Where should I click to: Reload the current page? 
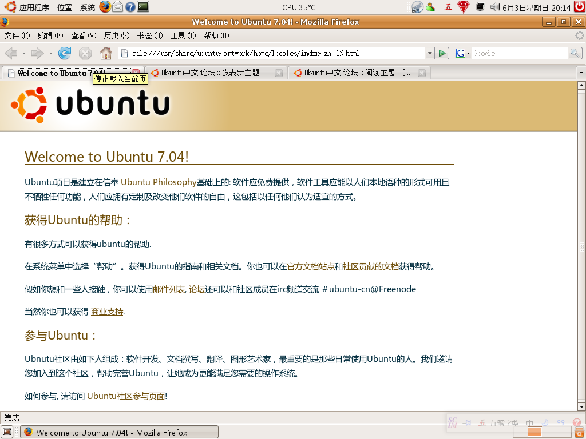tap(65, 53)
